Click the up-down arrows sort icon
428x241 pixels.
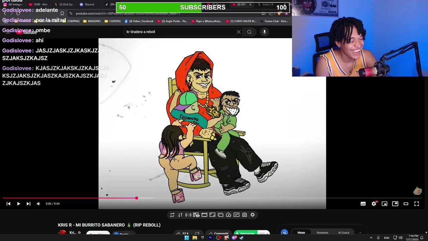pyautogui.click(x=180, y=215)
